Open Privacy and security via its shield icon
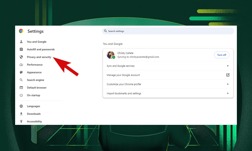 (21, 57)
